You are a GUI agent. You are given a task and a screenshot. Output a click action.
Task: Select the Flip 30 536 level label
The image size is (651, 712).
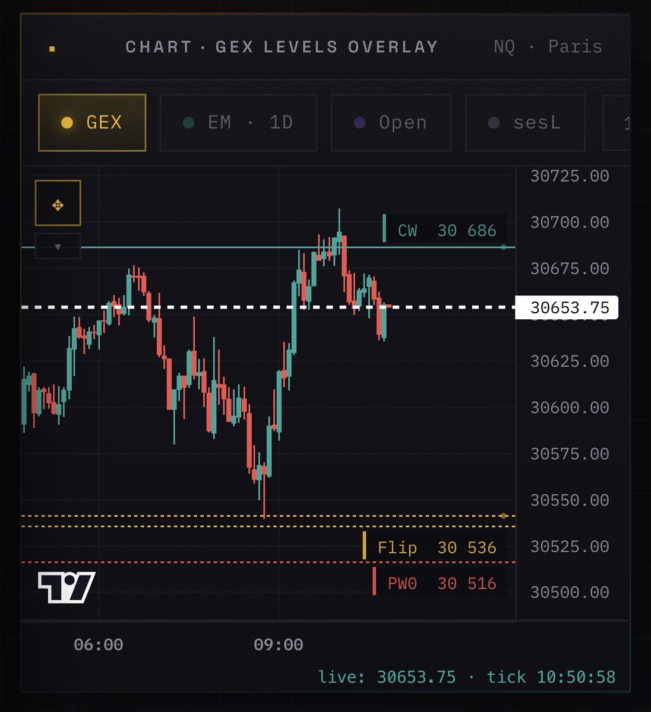(435, 547)
